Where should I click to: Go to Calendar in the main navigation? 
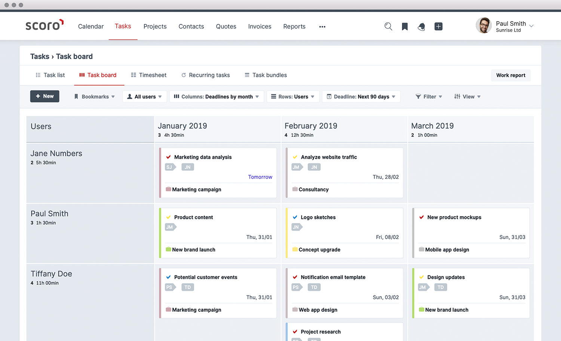[x=91, y=27]
